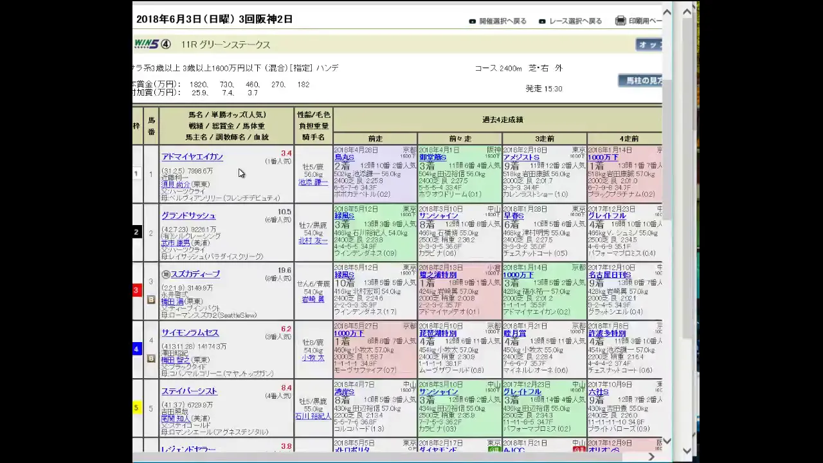This screenshot has height=463, width=823.
Task: Open horse page for グランドサッシュ
Action: click(x=188, y=215)
